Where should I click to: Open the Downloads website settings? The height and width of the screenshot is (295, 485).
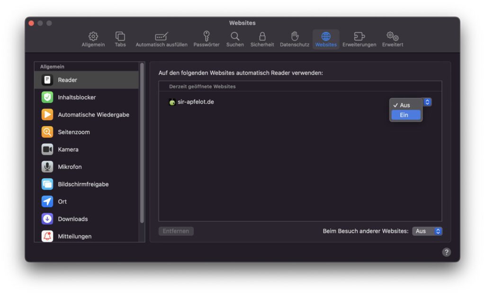coord(72,219)
